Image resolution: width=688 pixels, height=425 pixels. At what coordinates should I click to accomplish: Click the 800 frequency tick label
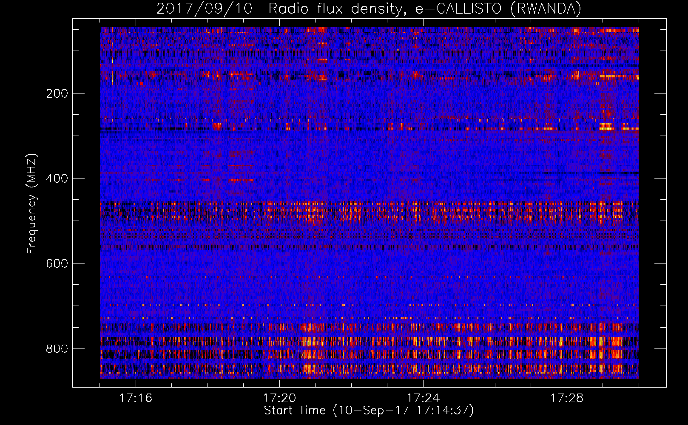point(57,349)
